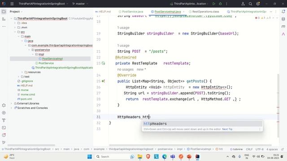This screenshot has height=161, width=287.
Task: Click the Next Tip link
Action: pos(227,129)
